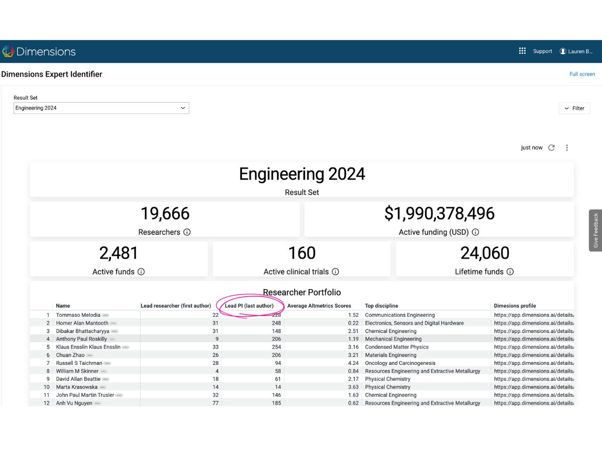The height and width of the screenshot is (452, 602).
Task: Click info icon for Active clinical trials
Action: pyautogui.click(x=335, y=272)
